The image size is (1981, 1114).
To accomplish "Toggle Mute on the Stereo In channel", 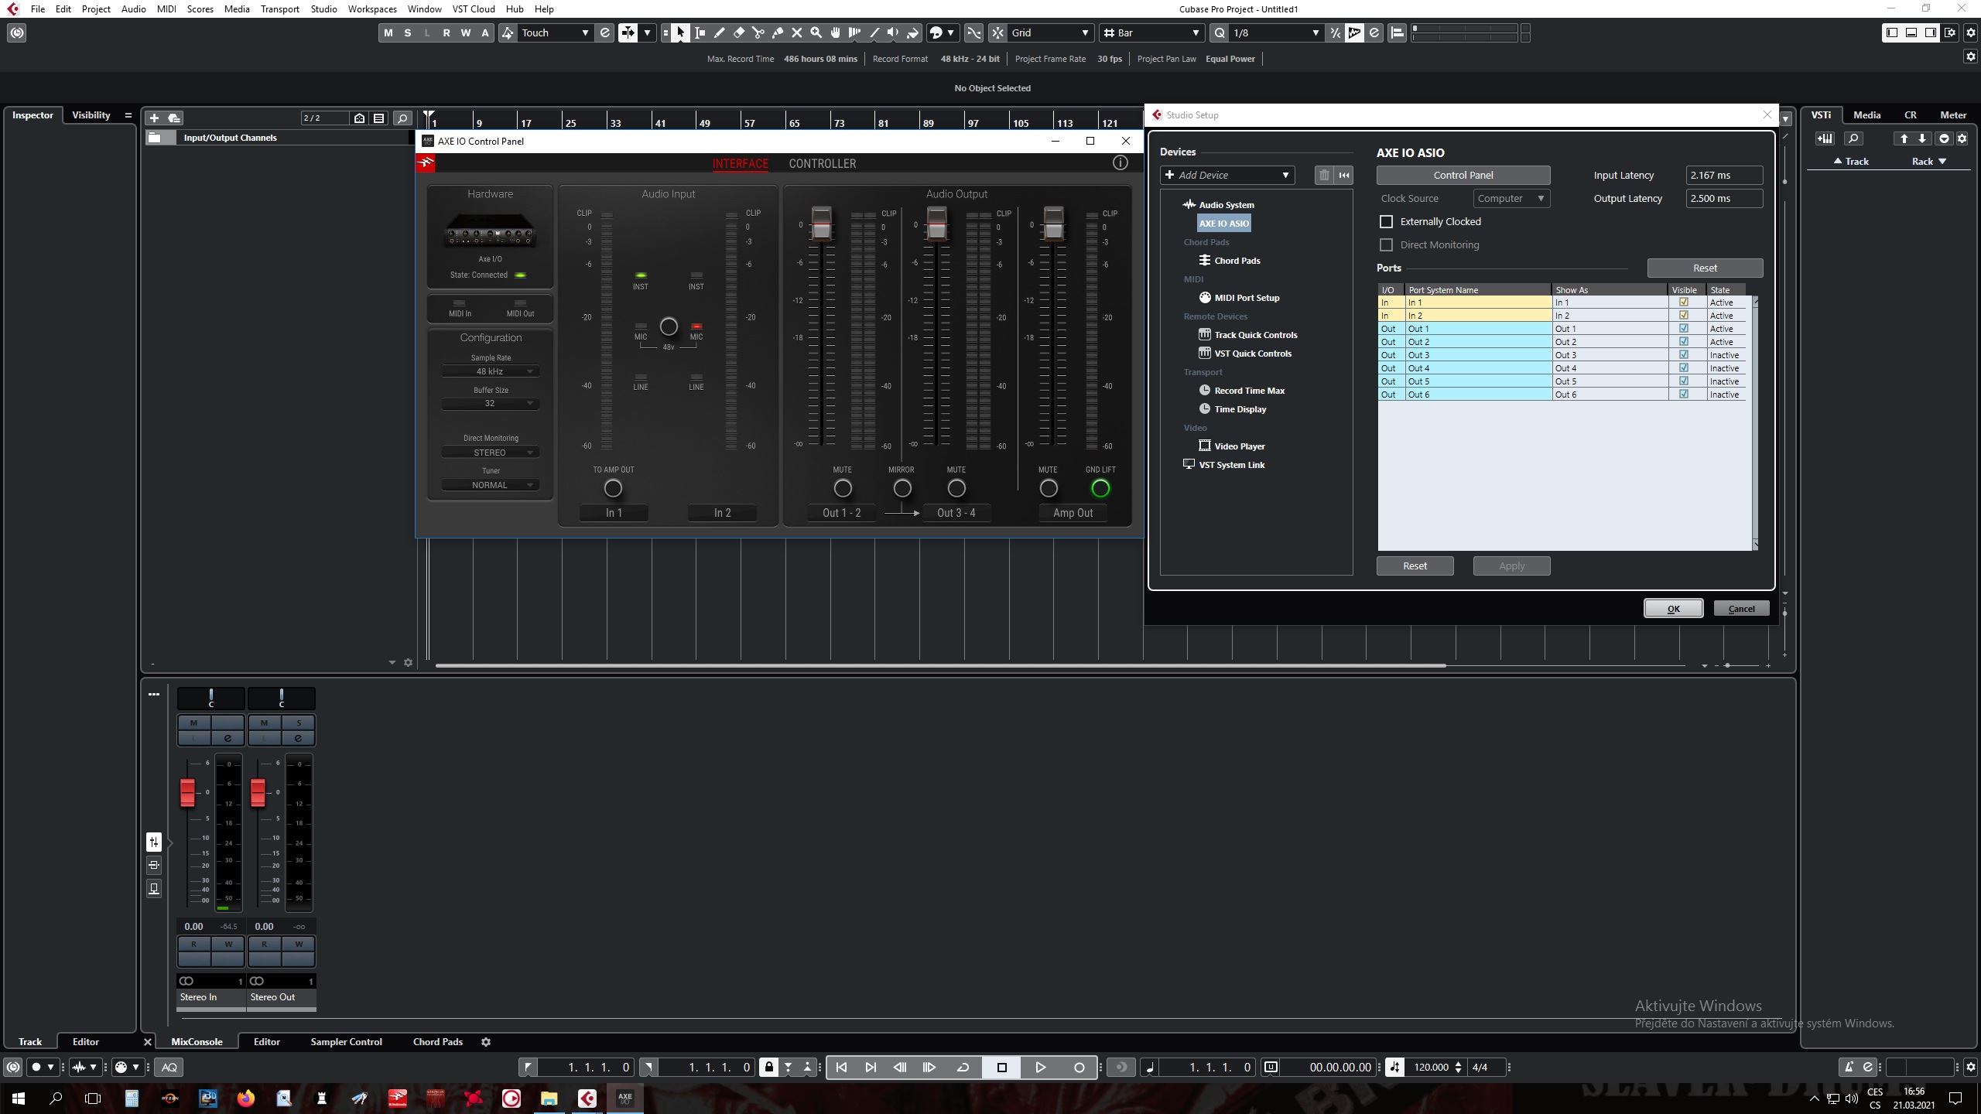I will coord(193,723).
